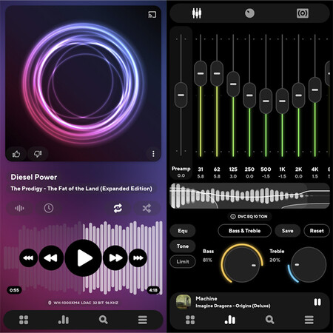
Task: Toggle the Tone button
Action: pyautogui.click(x=183, y=246)
